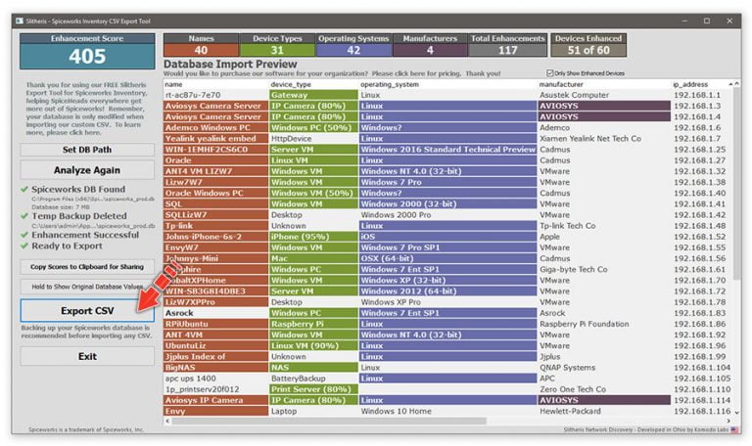Click the Slitheris app icon in title bar
752x446 pixels.
pyautogui.click(x=20, y=22)
